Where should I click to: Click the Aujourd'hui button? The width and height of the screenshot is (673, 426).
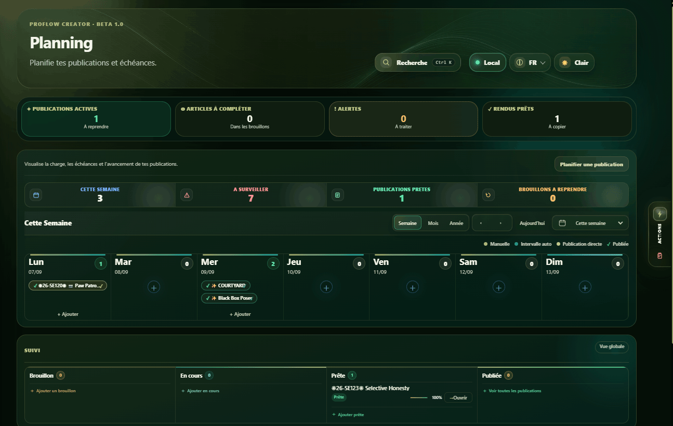[532, 223]
